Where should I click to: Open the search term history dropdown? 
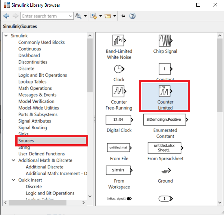click(71, 16)
